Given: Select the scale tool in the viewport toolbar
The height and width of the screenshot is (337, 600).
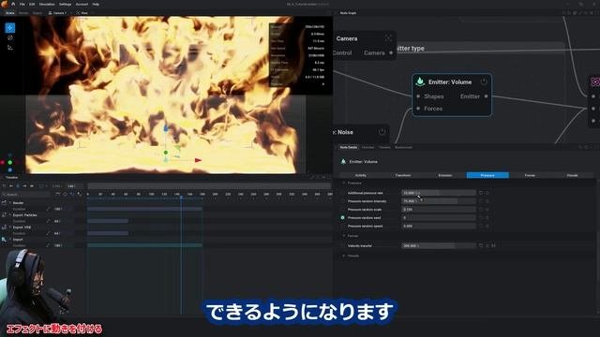Looking at the screenshot, I should coord(10,48).
